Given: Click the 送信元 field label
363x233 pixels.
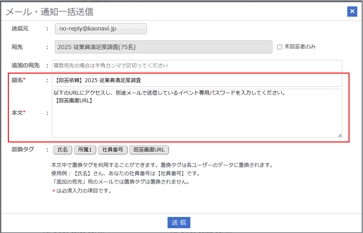Looking at the screenshot, I should pos(20,29).
